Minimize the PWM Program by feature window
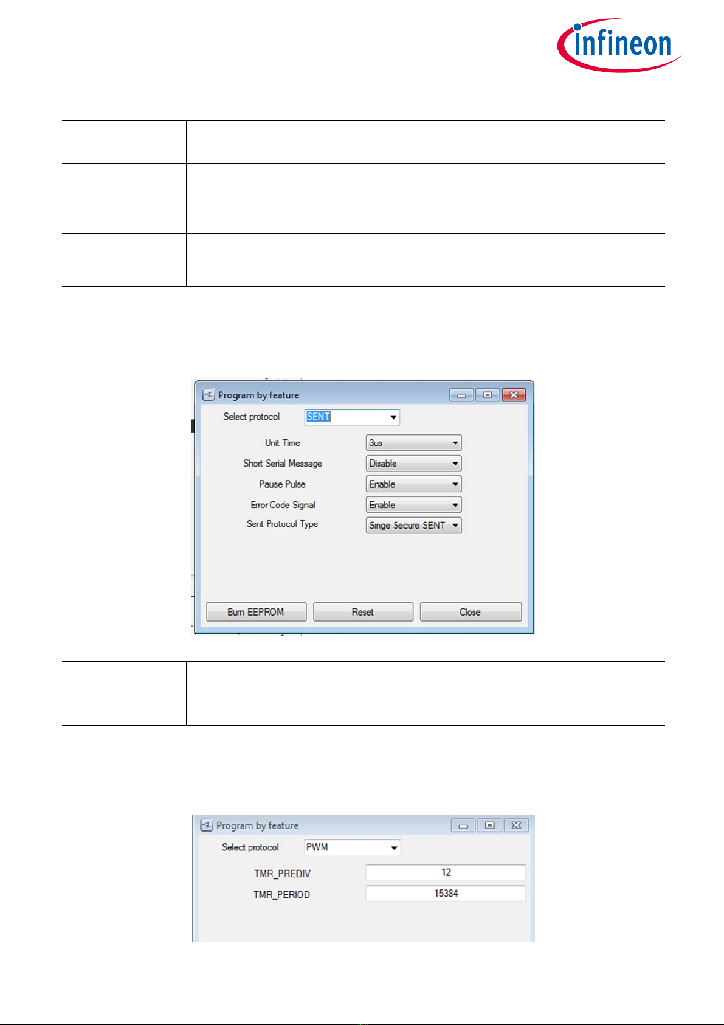The height and width of the screenshot is (1025, 724). (463, 825)
